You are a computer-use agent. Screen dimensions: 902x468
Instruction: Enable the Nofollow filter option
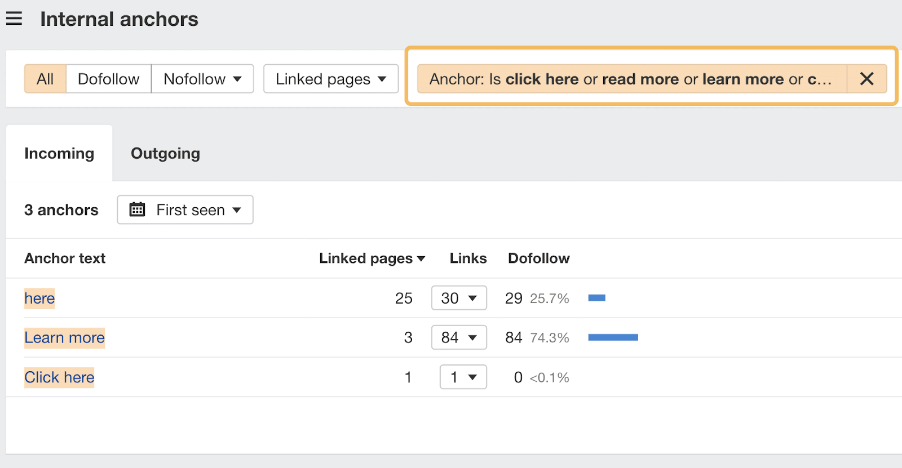click(194, 79)
